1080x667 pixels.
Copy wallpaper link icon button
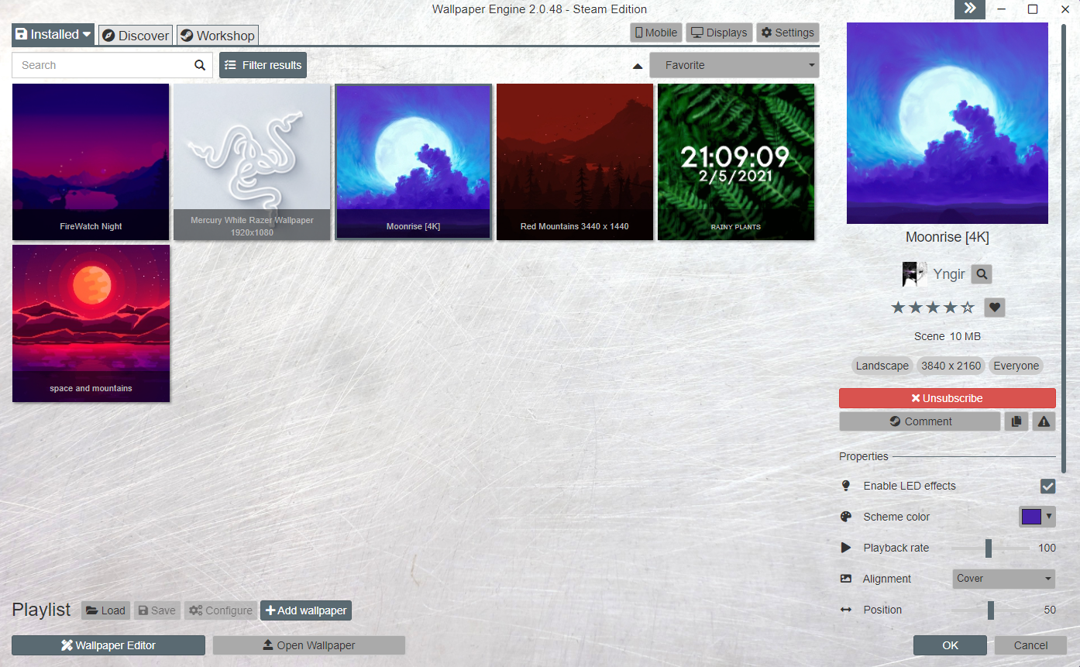[x=1016, y=421]
